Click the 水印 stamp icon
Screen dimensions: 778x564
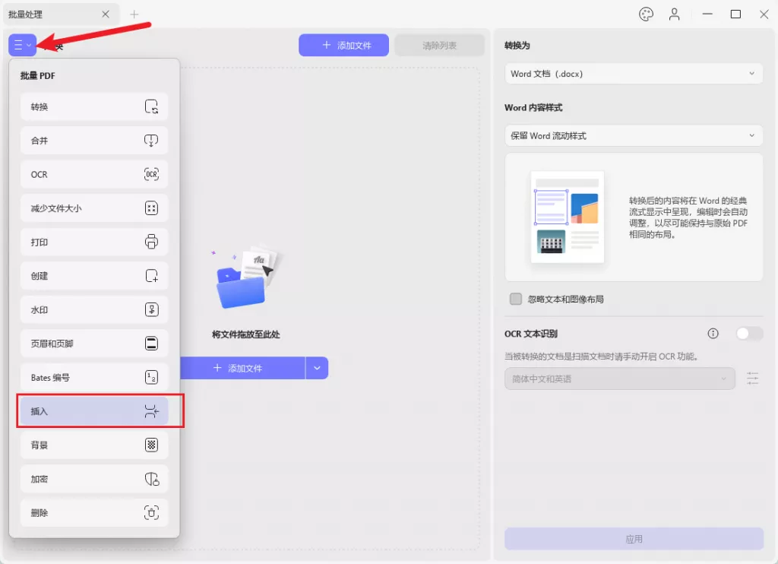(x=151, y=310)
